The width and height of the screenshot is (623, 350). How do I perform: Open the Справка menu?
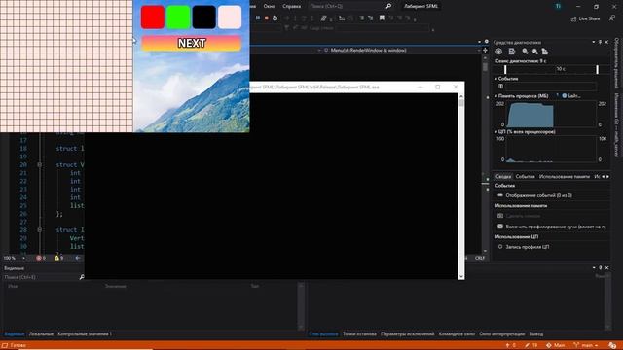tap(292, 7)
